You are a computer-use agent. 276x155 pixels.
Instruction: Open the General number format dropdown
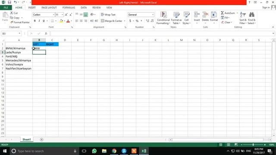click(x=153, y=15)
